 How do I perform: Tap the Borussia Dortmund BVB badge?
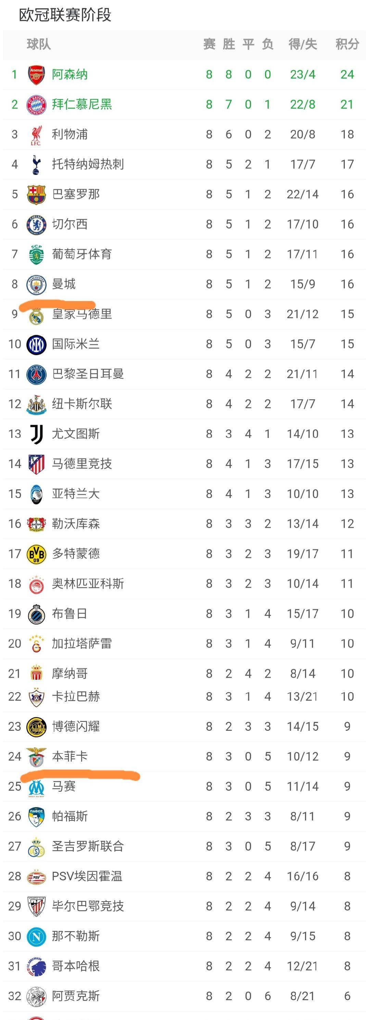[x=36, y=554]
